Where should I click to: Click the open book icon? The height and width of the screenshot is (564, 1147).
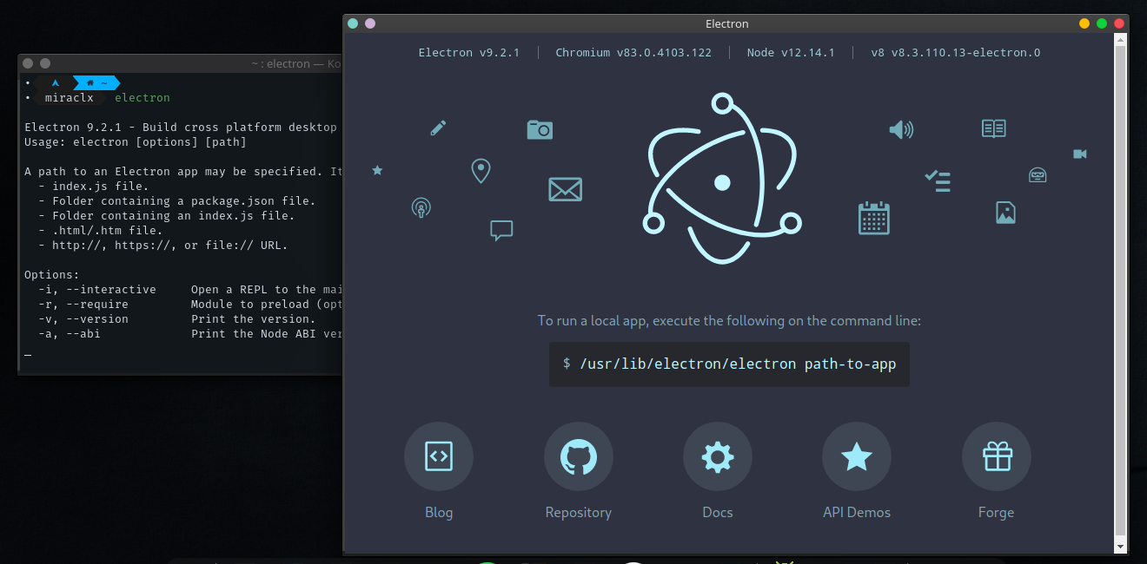pyautogui.click(x=994, y=129)
